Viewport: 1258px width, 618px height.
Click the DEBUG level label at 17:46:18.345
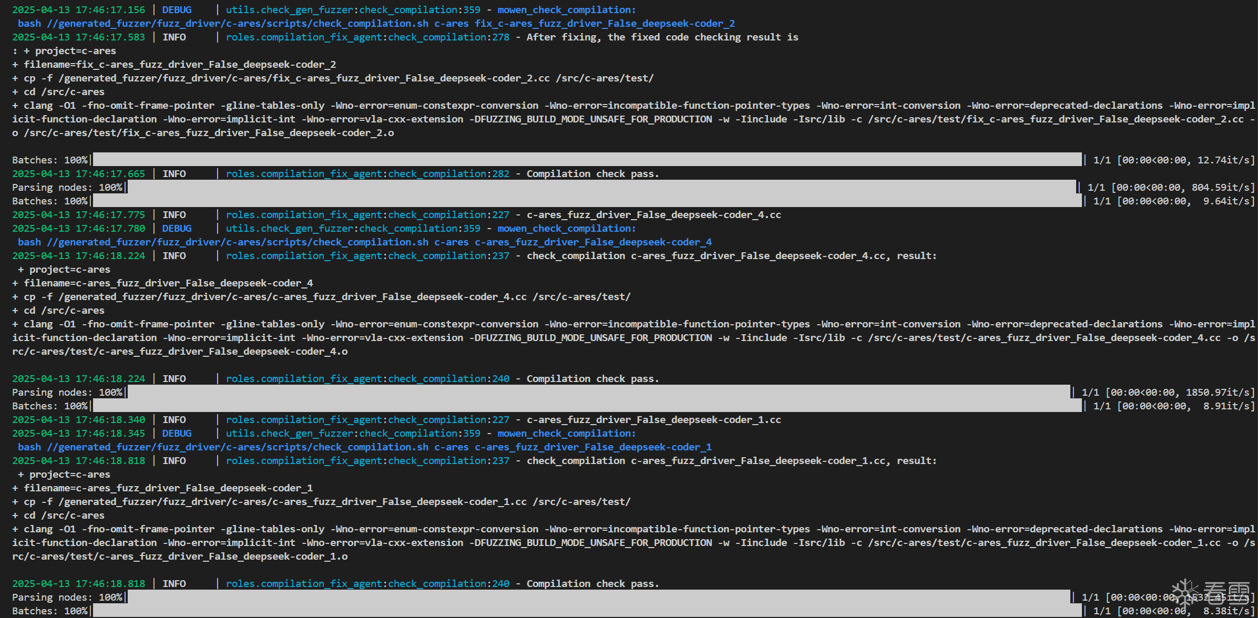pyautogui.click(x=177, y=434)
